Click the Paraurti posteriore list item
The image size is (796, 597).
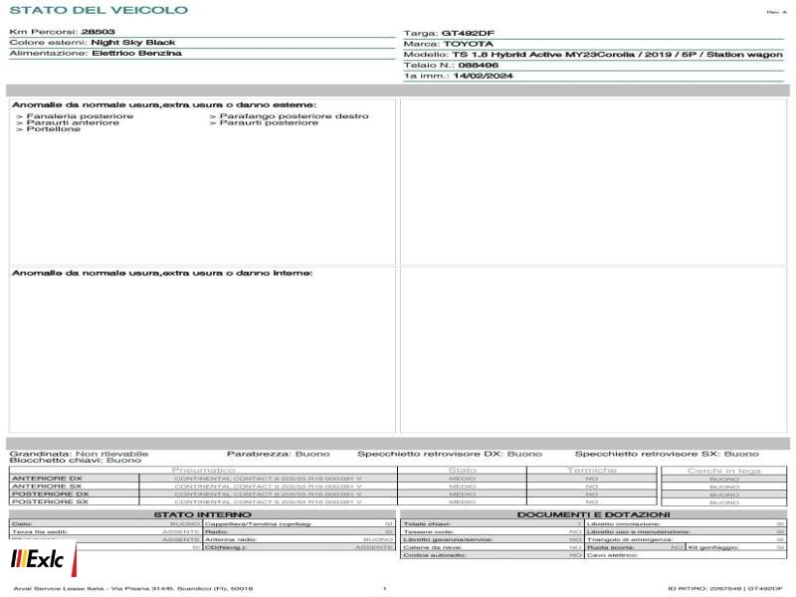click(264, 122)
